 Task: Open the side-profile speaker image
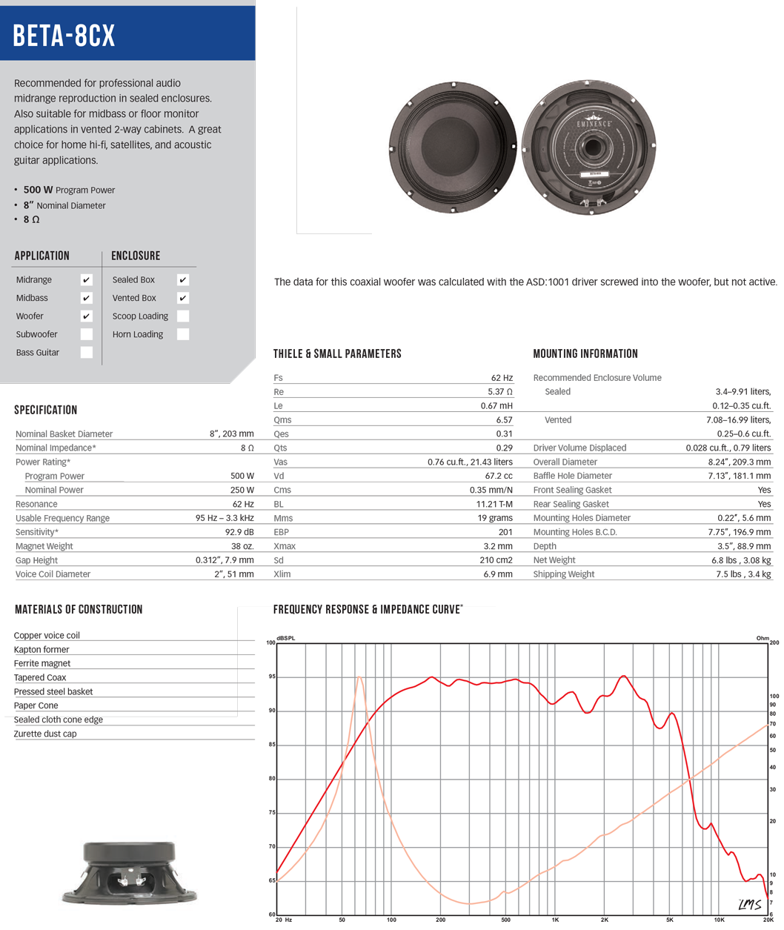point(130,872)
